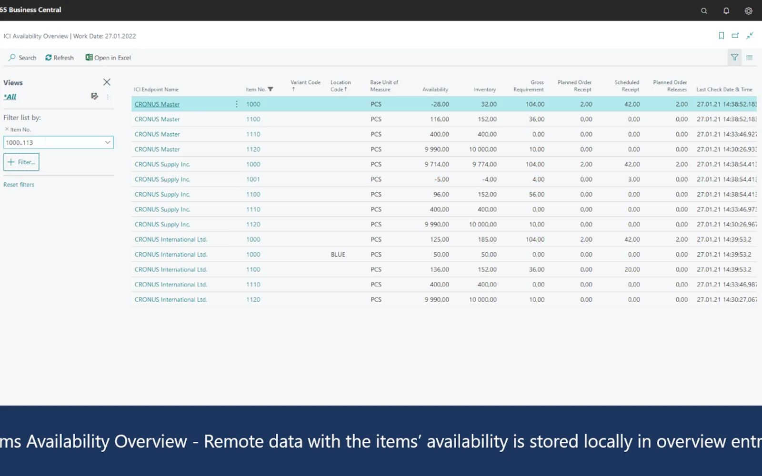Screen dimensions: 762x476
Task: Open the list in Excel
Action: click(108, 58)
